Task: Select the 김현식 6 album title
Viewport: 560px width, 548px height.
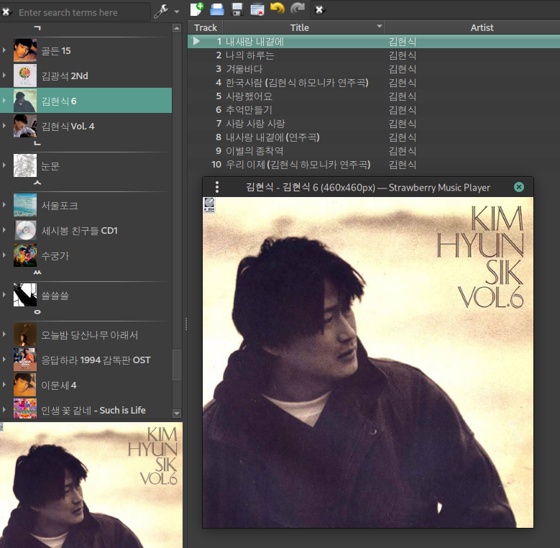Action: [x=59, y=101]
